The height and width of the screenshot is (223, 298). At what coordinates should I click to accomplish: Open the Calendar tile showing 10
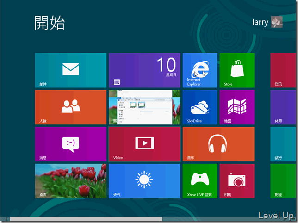pos(144,70)
